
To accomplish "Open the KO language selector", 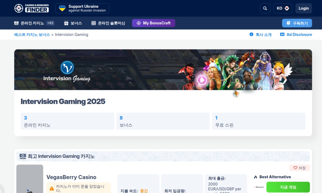I will click(283, 8).
